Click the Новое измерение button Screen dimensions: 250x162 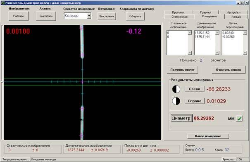[x=208, y=136]
